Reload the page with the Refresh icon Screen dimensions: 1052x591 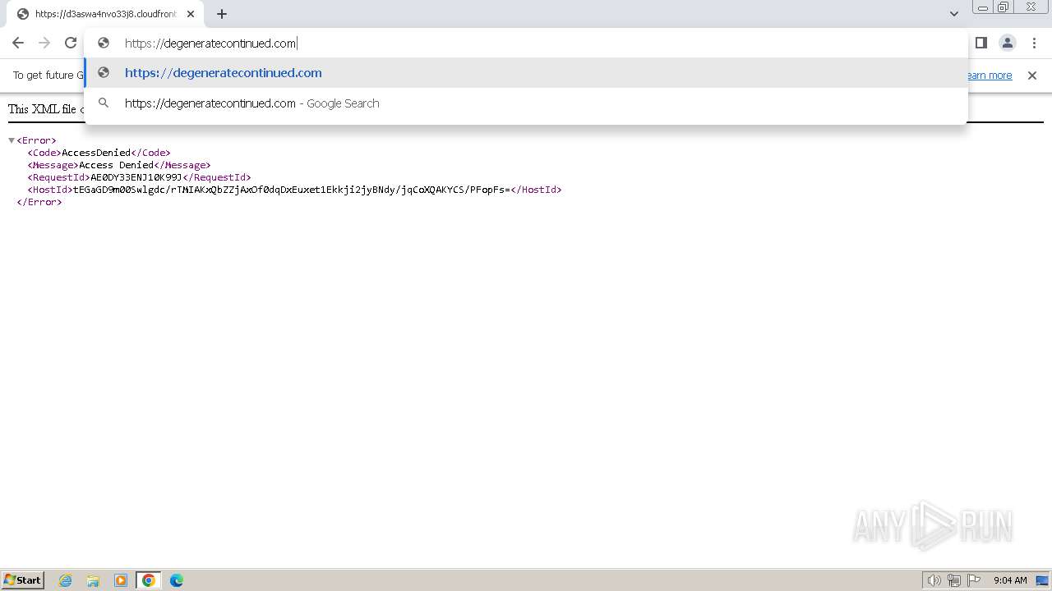[x=71, y=43]
